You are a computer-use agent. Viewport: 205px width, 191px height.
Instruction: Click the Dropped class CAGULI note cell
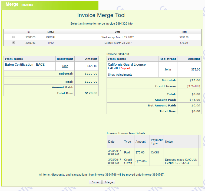[181, 161]
